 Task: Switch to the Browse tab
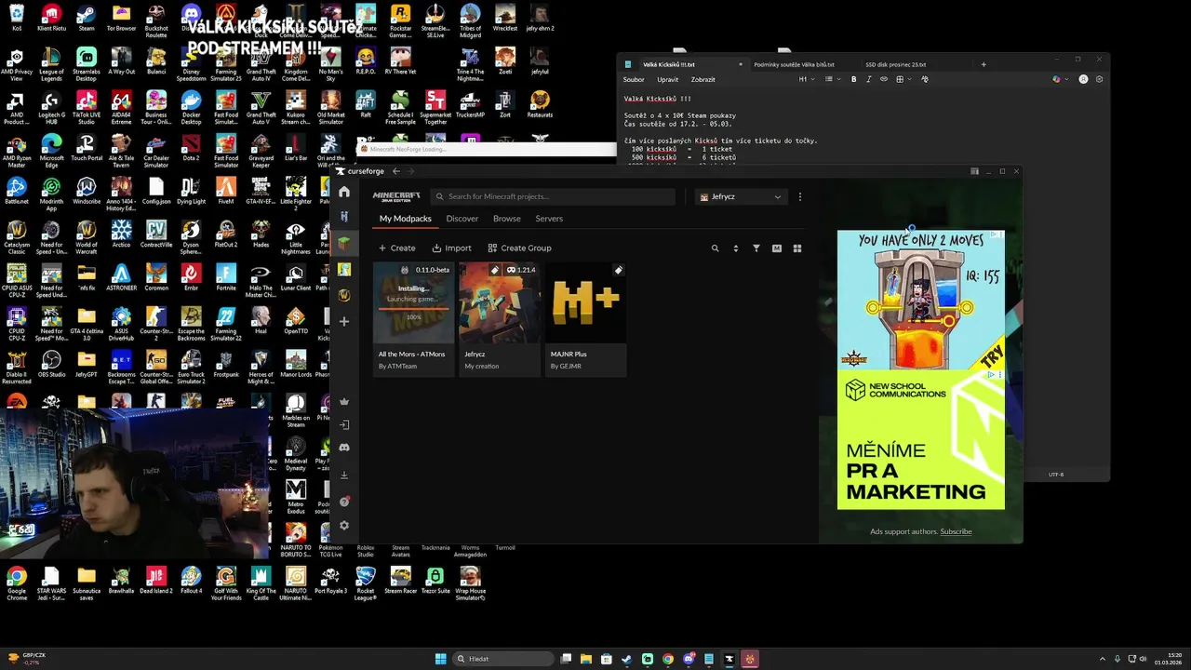[506, 219]
